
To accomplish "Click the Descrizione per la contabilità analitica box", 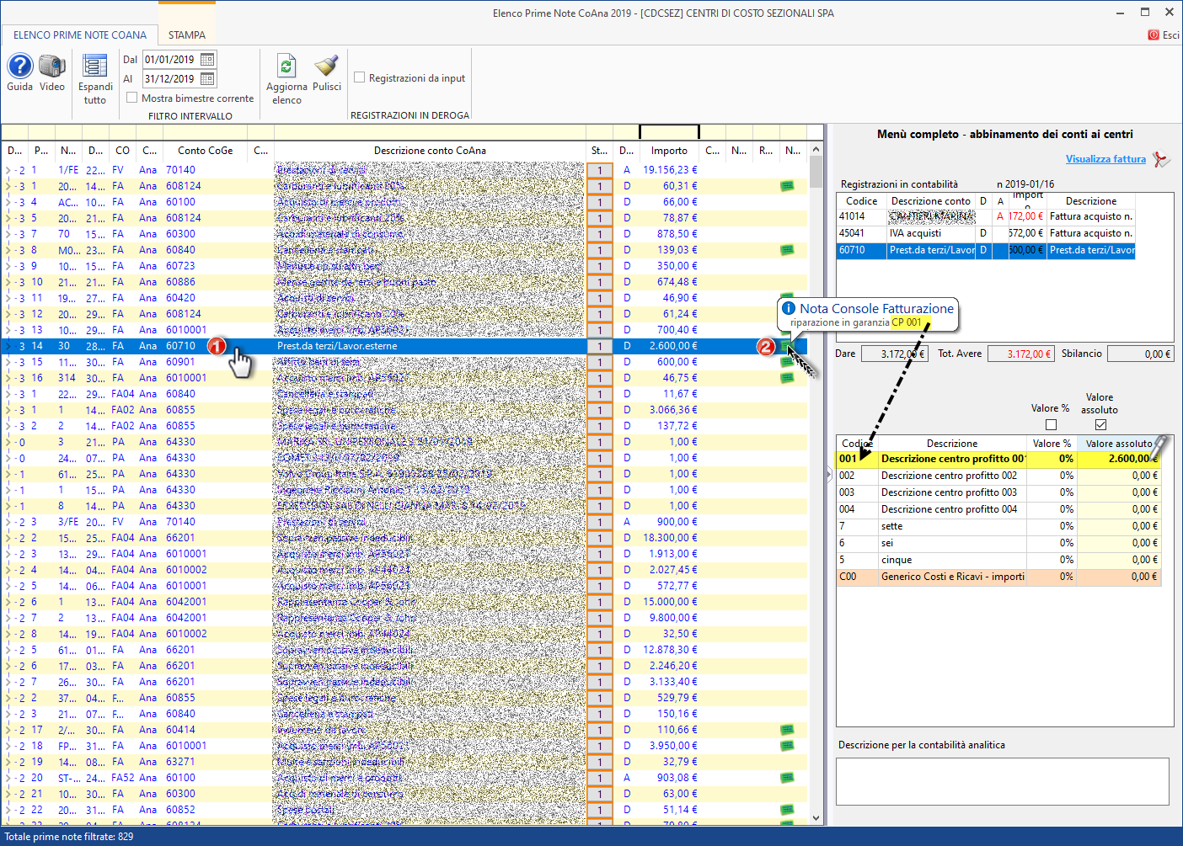I will tap(1003, 781).
